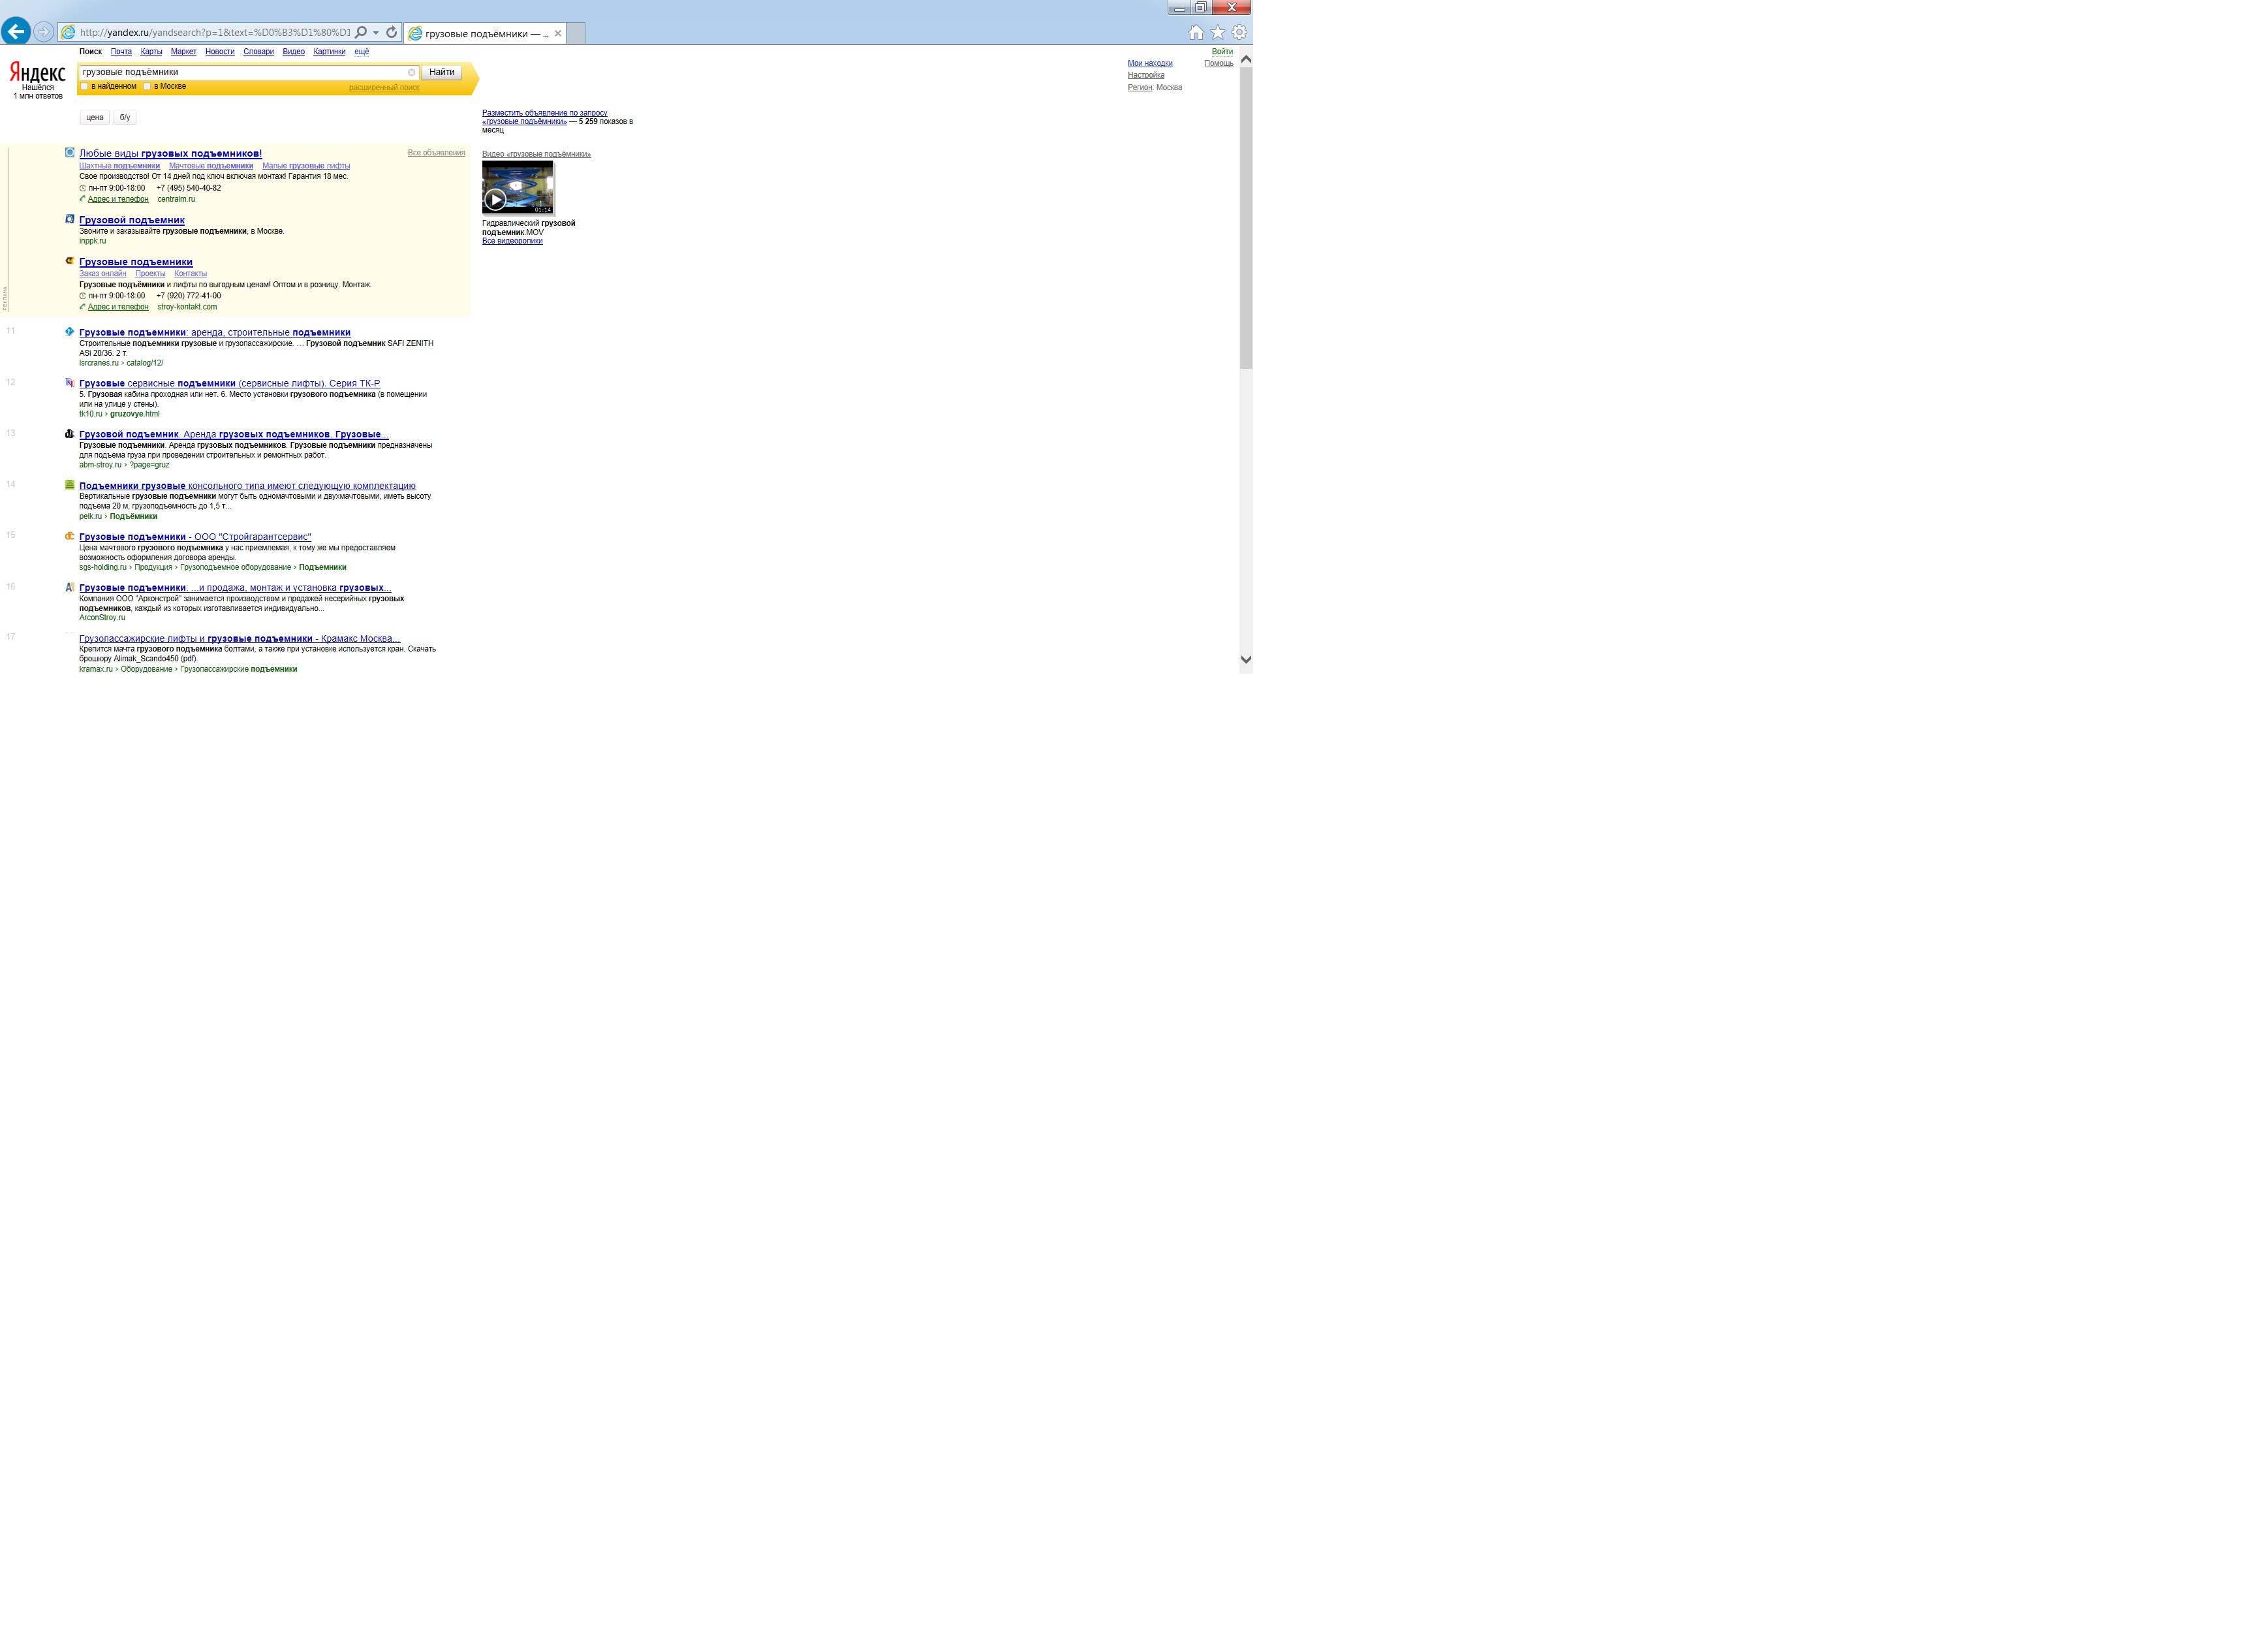The height and width of the screenshot is (1632, 2268).
Task: Open Favorites star icon
Action: coord(1218,32)
